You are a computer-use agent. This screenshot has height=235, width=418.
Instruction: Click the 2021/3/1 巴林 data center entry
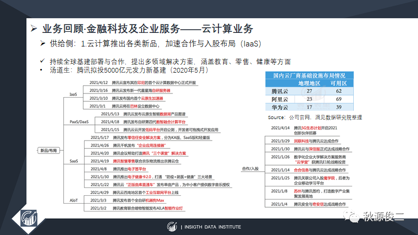tap(124, 107)
